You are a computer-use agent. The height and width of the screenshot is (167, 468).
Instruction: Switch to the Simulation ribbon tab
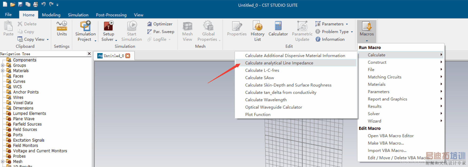(78, 15)
